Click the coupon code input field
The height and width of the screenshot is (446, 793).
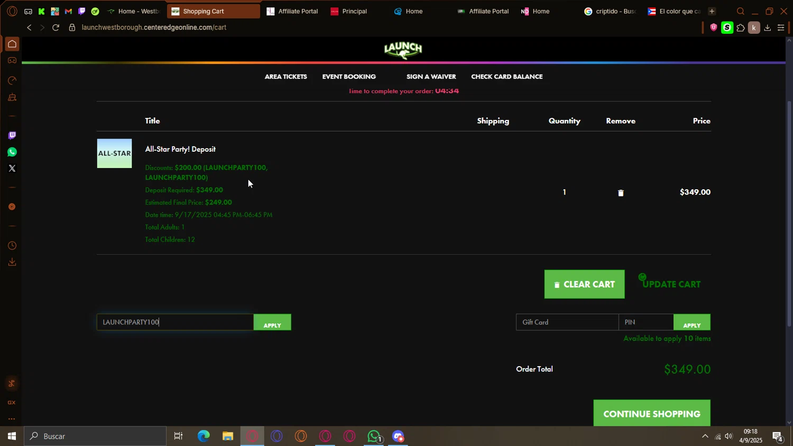tap(175, 322)
